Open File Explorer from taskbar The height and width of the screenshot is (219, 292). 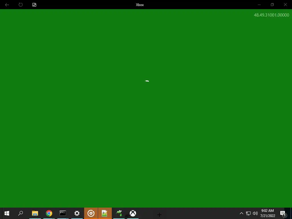[x=35, y=213]
